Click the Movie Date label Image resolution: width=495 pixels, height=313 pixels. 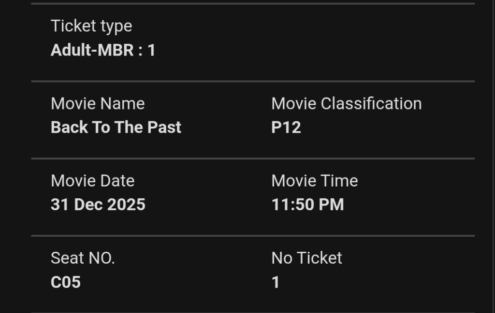pyautogui.click(x=92, y=181)
